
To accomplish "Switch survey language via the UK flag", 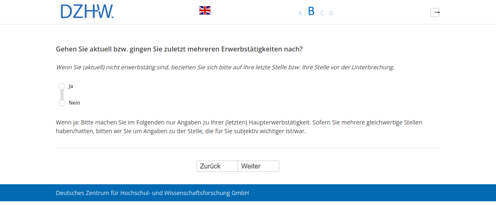I will tap(205, 11).
